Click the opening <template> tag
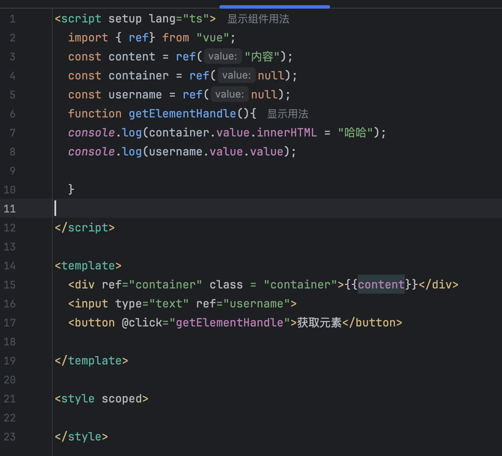 point(88,266)
